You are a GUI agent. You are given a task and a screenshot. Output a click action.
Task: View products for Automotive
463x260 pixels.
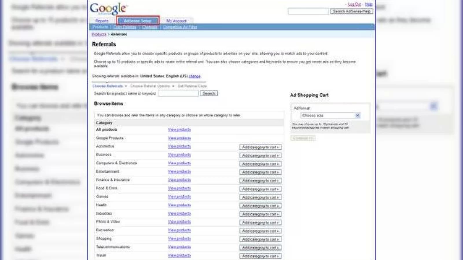[x=179, y=146]
